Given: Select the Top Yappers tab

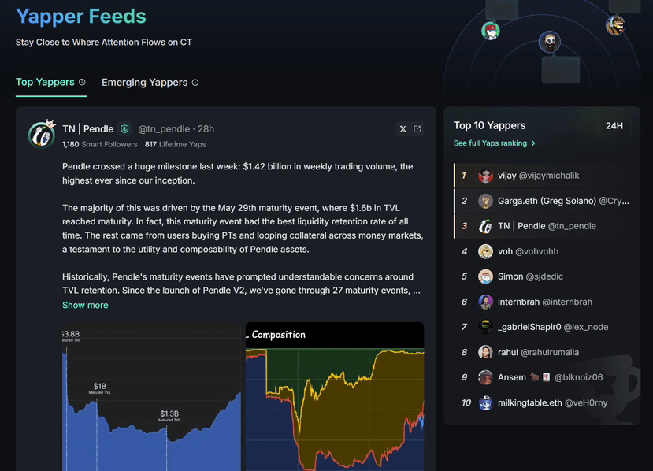Looking at the screenshot, I should pyautogui.click(x=45, y=82).
